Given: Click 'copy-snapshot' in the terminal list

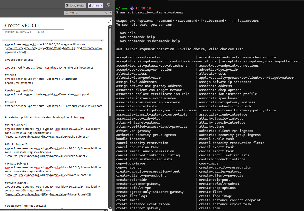Looking at the screenshot, I should click(129, 168).
